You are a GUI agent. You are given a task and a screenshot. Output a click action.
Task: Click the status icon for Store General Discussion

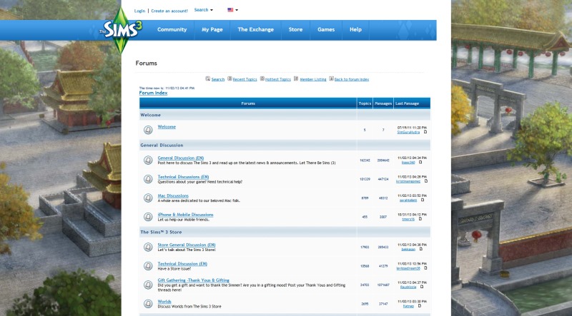click(148, 248)
